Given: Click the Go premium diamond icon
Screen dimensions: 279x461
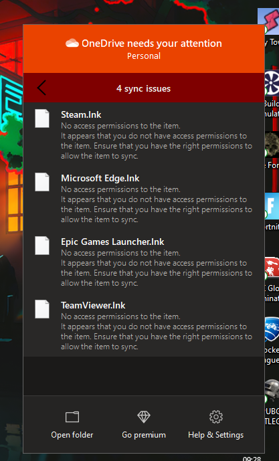Looking at the screenshot, I should (x=144, y=417).
